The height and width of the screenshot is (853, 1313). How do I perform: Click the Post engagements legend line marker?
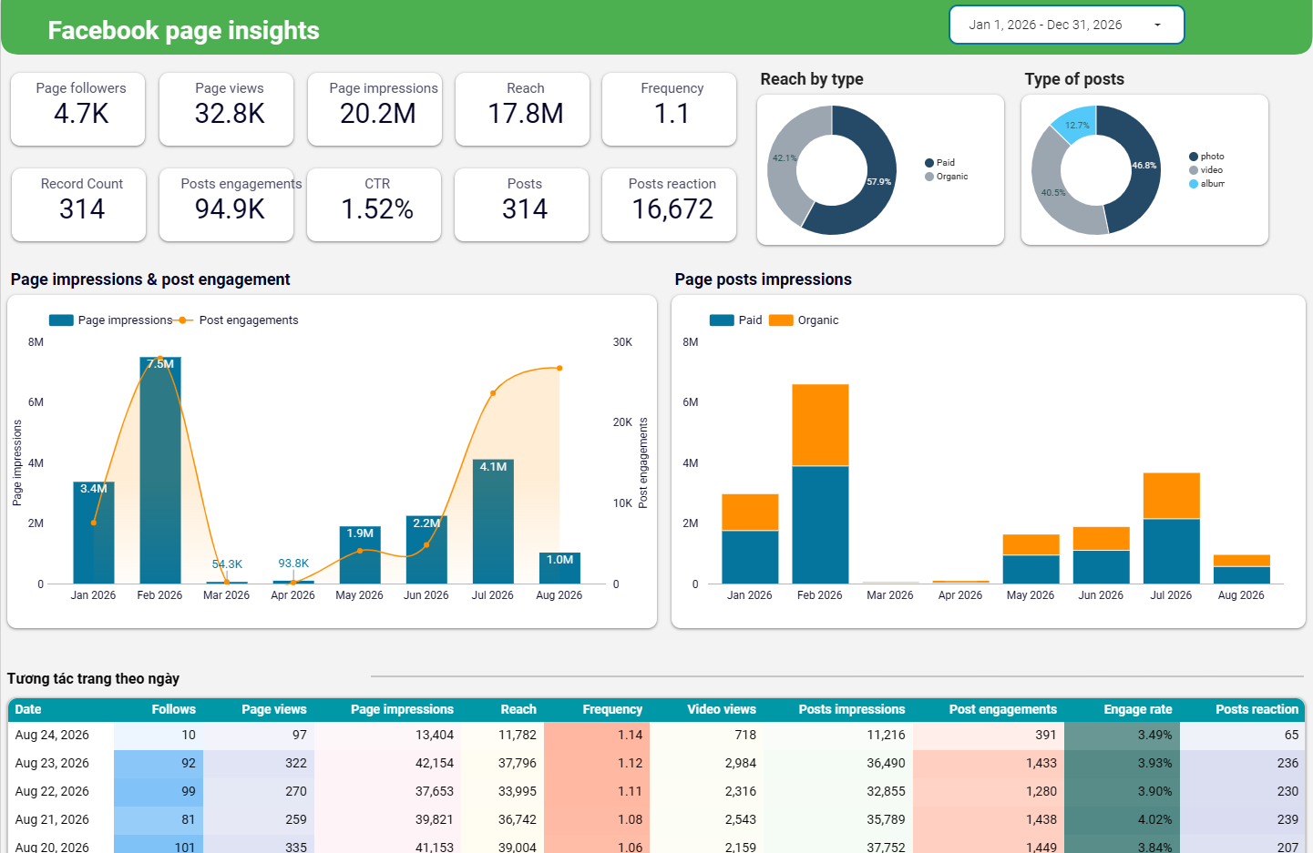tap(182, 320)
